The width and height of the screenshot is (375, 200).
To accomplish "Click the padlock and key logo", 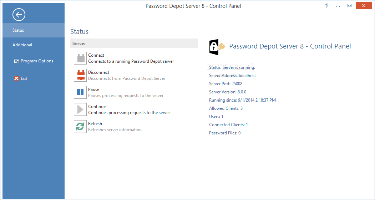I will pyautogui.click(x=217, y=47).
